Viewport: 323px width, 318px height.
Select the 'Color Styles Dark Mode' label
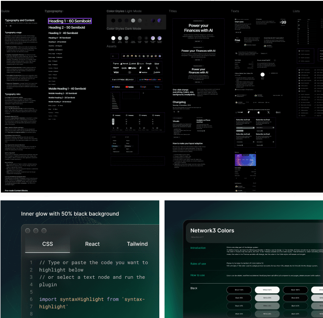[x=124, y=29]
